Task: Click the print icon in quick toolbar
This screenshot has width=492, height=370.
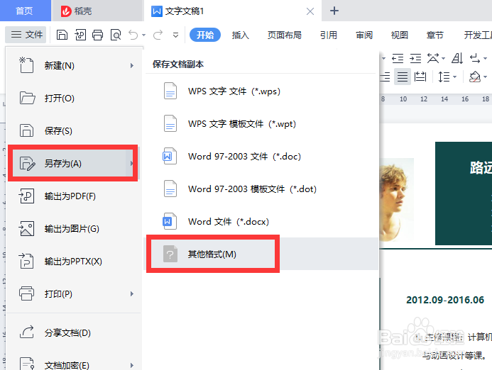Action: (97, 35)
